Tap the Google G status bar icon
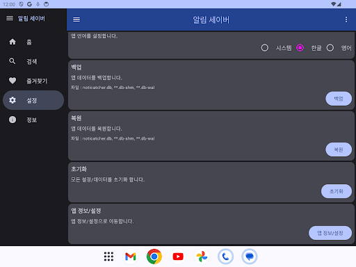Screen dimensions: 356x267 [x=29, y=4]
